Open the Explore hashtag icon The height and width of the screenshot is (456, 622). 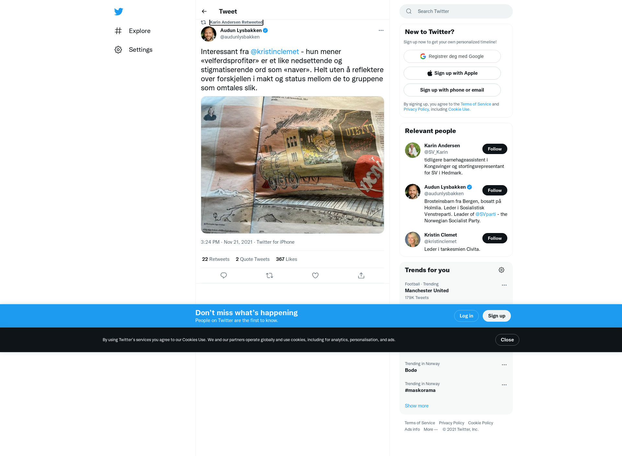pyautogui.click(x=118, y=31)
